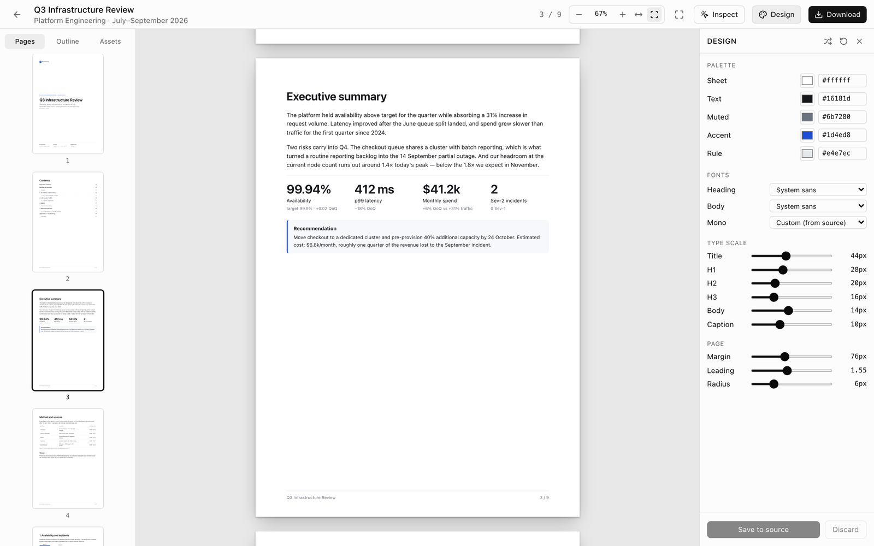The image size is (874, 546).
Task: Toggle the Design panel button
Action: pyautogui.click(x=776, y=15)
